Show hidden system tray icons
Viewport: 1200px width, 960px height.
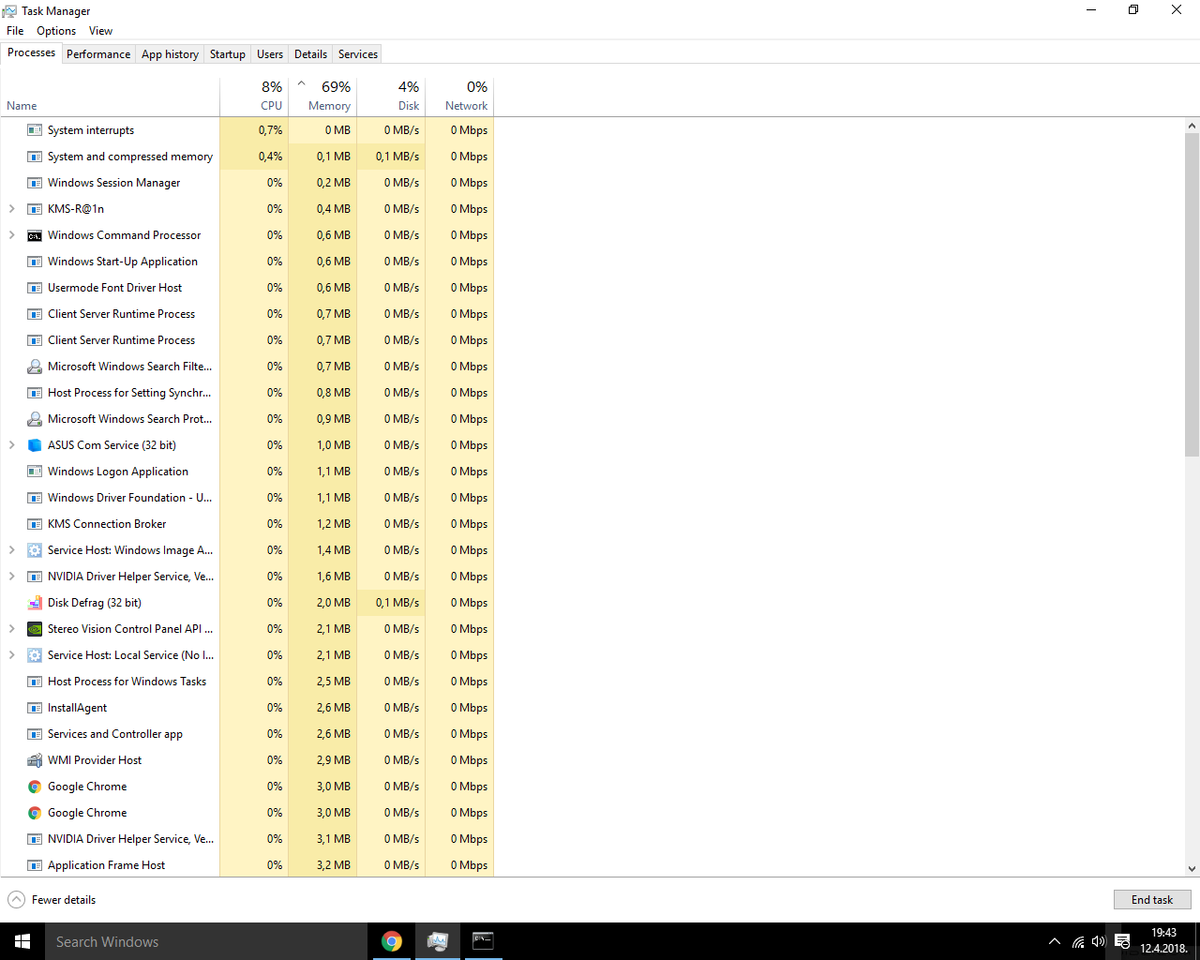click(x=1055, y=941)
